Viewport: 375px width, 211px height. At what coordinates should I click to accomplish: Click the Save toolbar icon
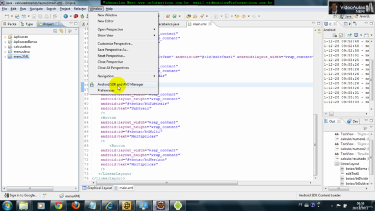click(x=34, y=16)
